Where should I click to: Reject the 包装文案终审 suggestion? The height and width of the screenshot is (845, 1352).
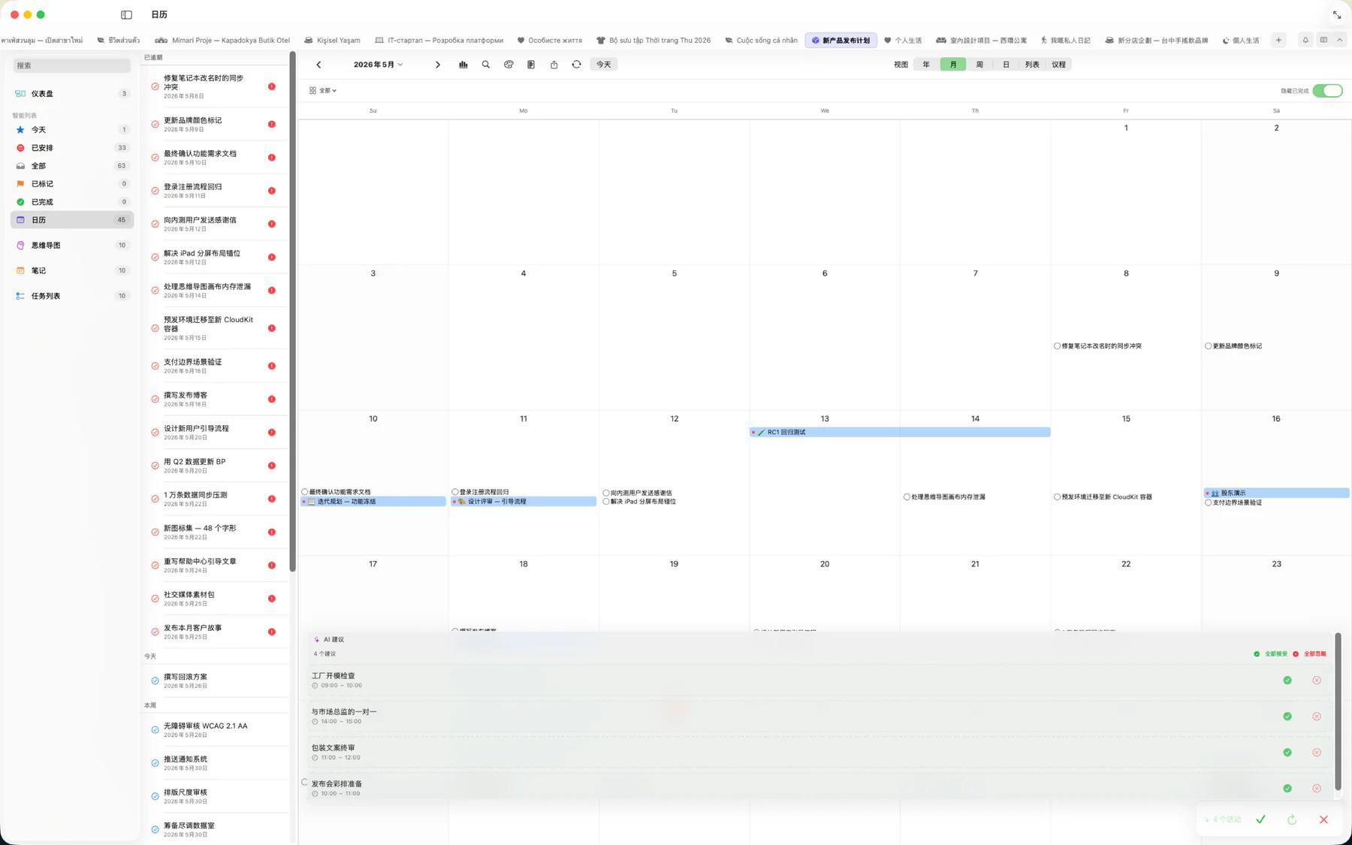[x=1317, y=753]
